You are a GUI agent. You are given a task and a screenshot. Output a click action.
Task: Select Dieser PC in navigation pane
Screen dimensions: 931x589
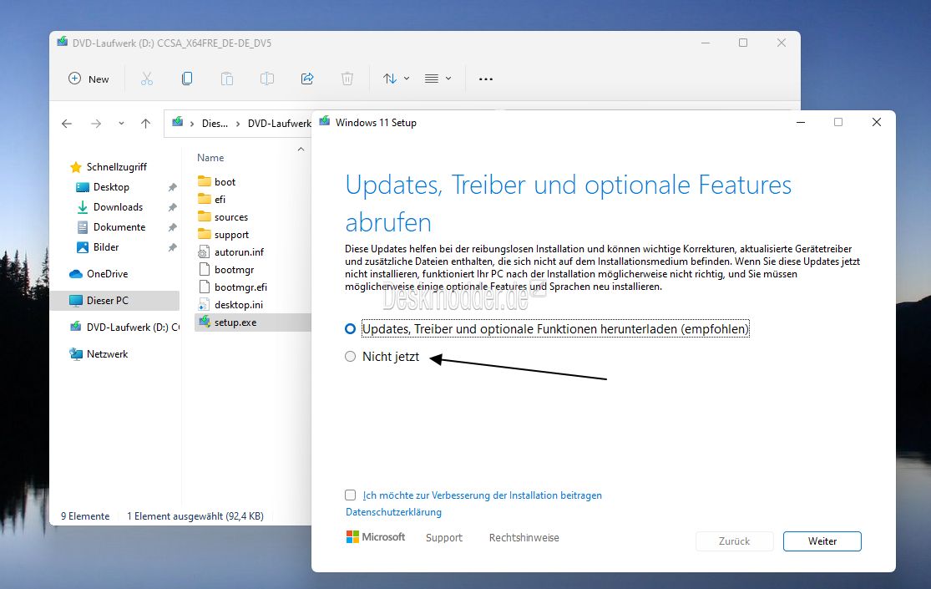pyautogui.click(x=114, y=301)
